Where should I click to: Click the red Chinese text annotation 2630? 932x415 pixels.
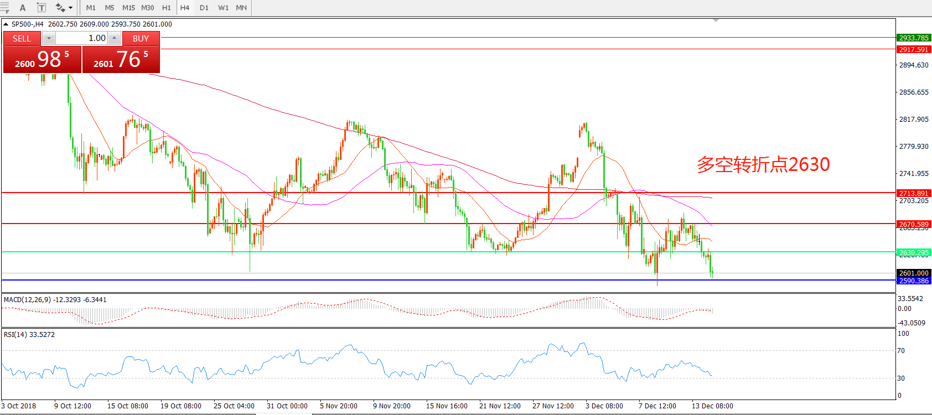pos(763,164)
